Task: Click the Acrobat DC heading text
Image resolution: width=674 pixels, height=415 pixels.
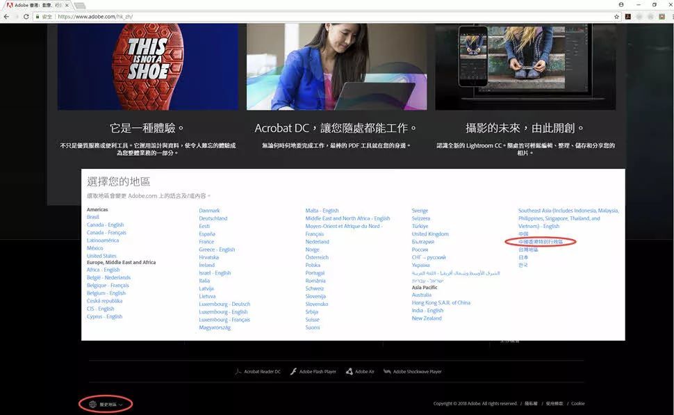Action: [336, 128]
